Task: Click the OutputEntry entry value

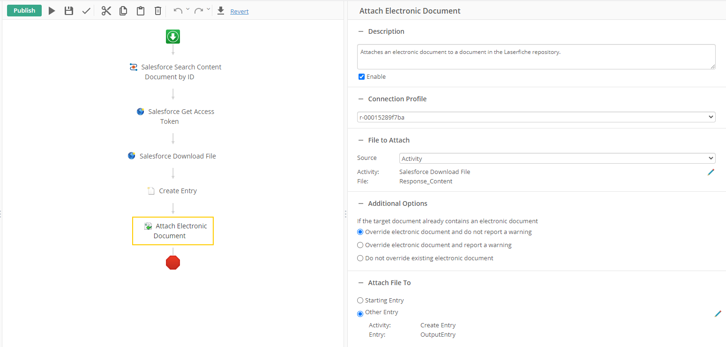Action: pos(438,335)
